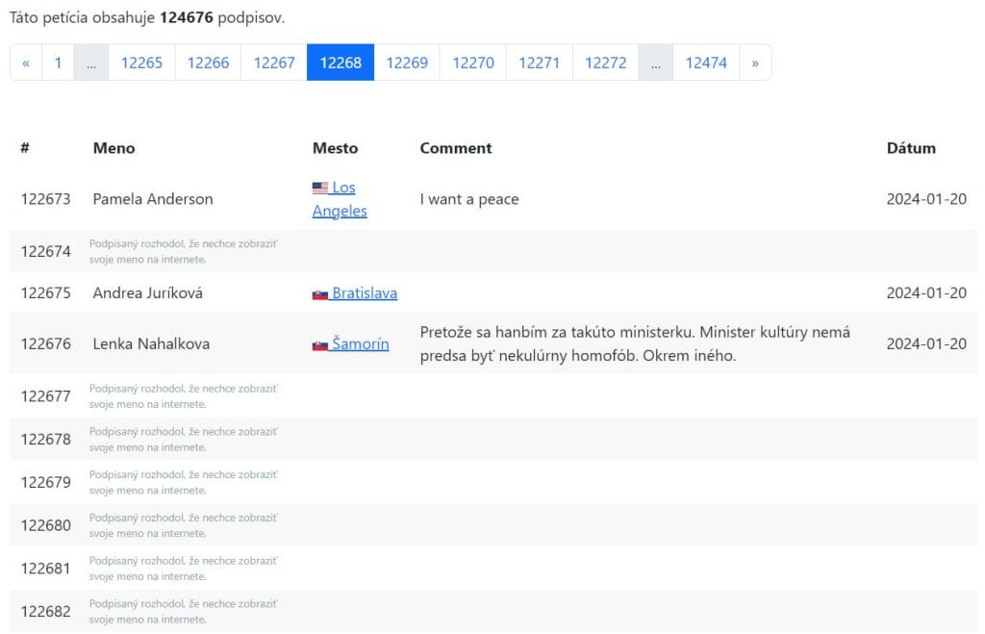Jump to last page 12474
The height and width of the screenshot is (634, 985).
706,63
